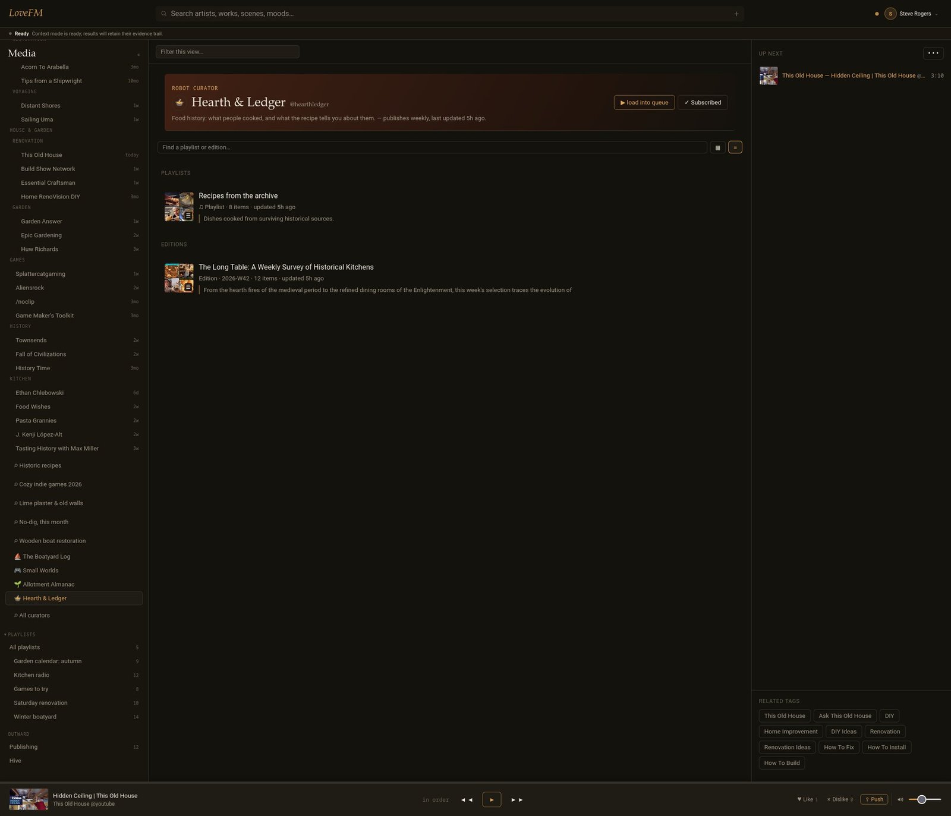The width and height of the screenshot is (951, 816).
Task: Open the This Old House channel
Action: pyautogui.click(x=74, y=155)
